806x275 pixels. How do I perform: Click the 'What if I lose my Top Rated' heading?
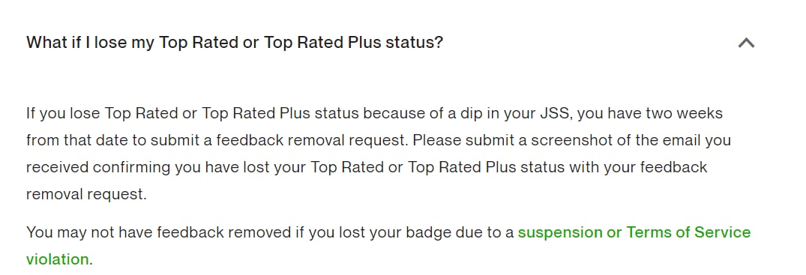(235, 42)
